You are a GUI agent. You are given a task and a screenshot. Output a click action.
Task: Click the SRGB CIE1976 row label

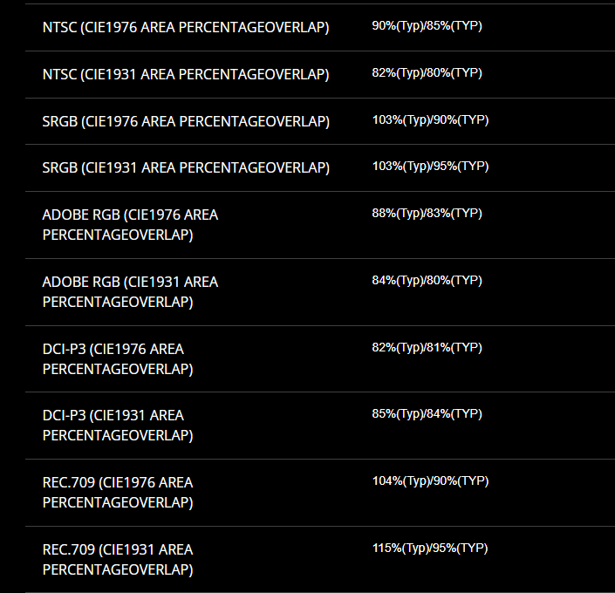(186, 121)
